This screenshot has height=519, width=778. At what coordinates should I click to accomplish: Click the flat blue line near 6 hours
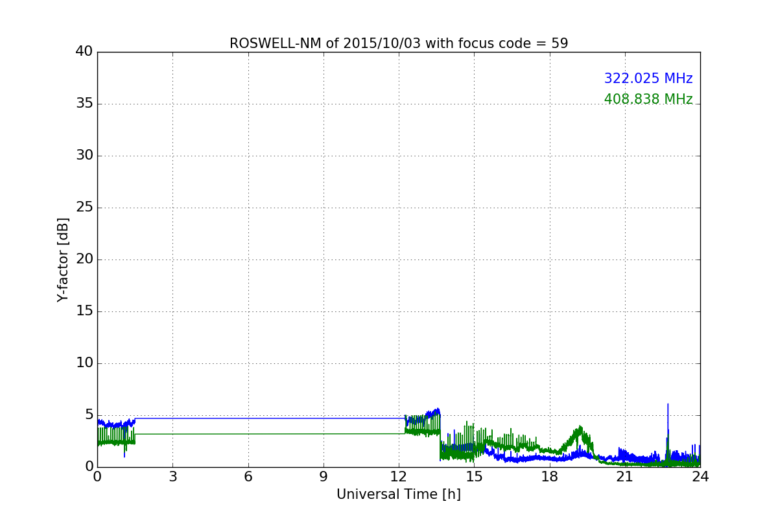[248, 418]
